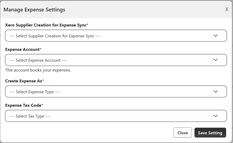Image resolution: width=233 pixels, height=143 pixels.
Task: Click the Create Expense As label
Action: click(x=23, y=81)
